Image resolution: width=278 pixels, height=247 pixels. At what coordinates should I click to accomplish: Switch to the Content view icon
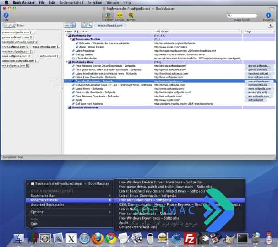coord(108,17)
